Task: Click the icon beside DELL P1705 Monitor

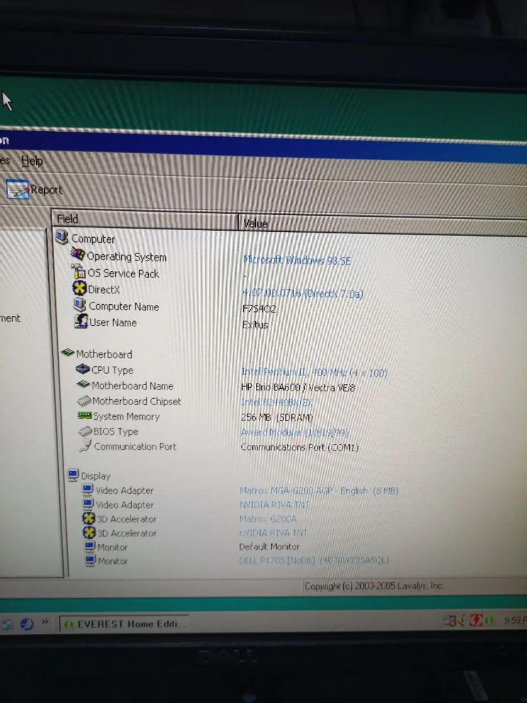Action: (x=91, y=560)
